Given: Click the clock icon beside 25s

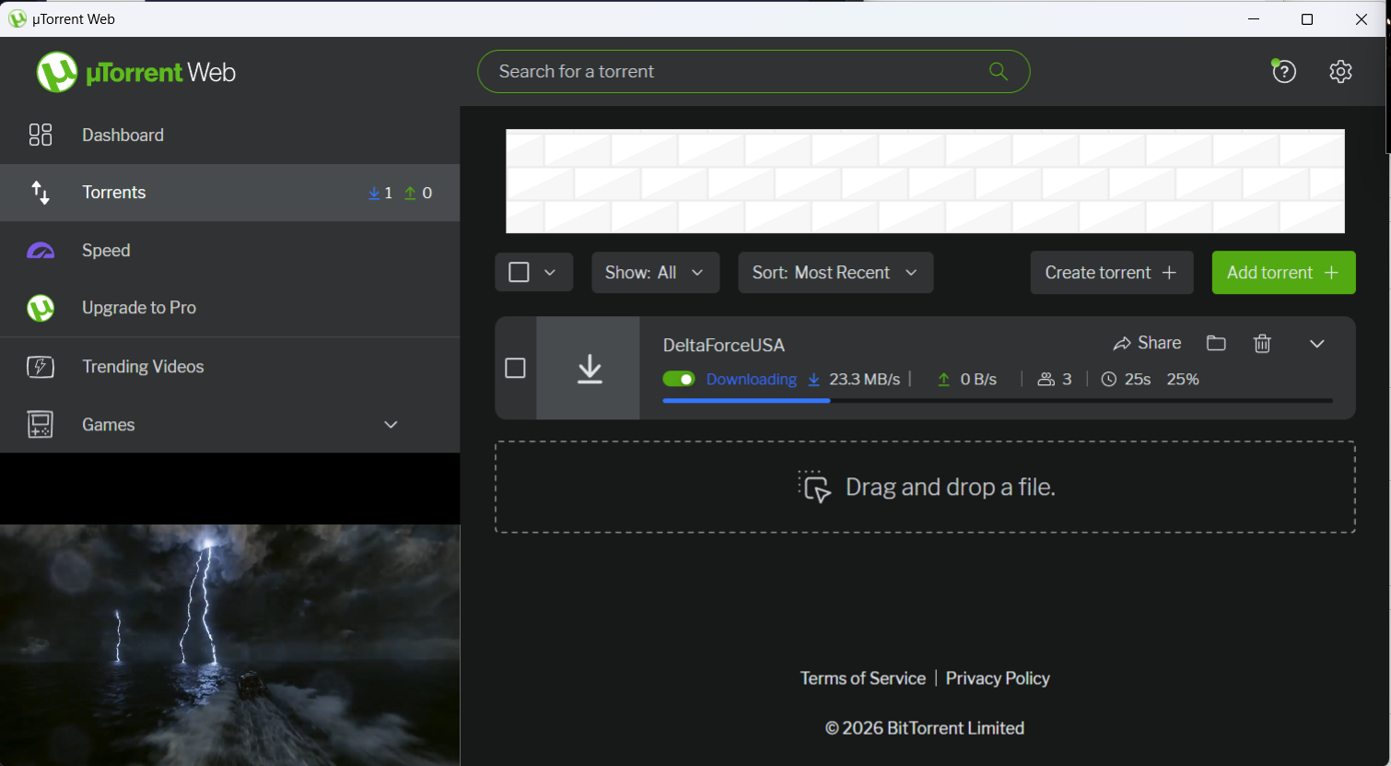Looking at the screenshot, I should (1109, 379).
